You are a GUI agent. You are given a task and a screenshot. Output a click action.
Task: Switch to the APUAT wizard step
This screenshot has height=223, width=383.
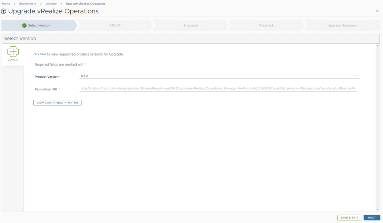pyautogui.click(x=115, y=25)
